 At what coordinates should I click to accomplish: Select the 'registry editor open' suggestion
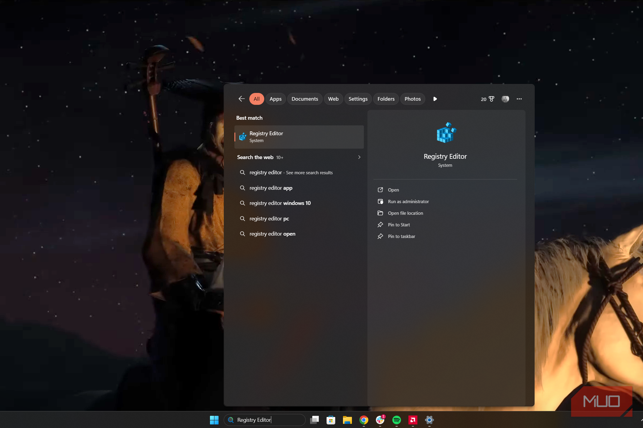pos(299,234)
